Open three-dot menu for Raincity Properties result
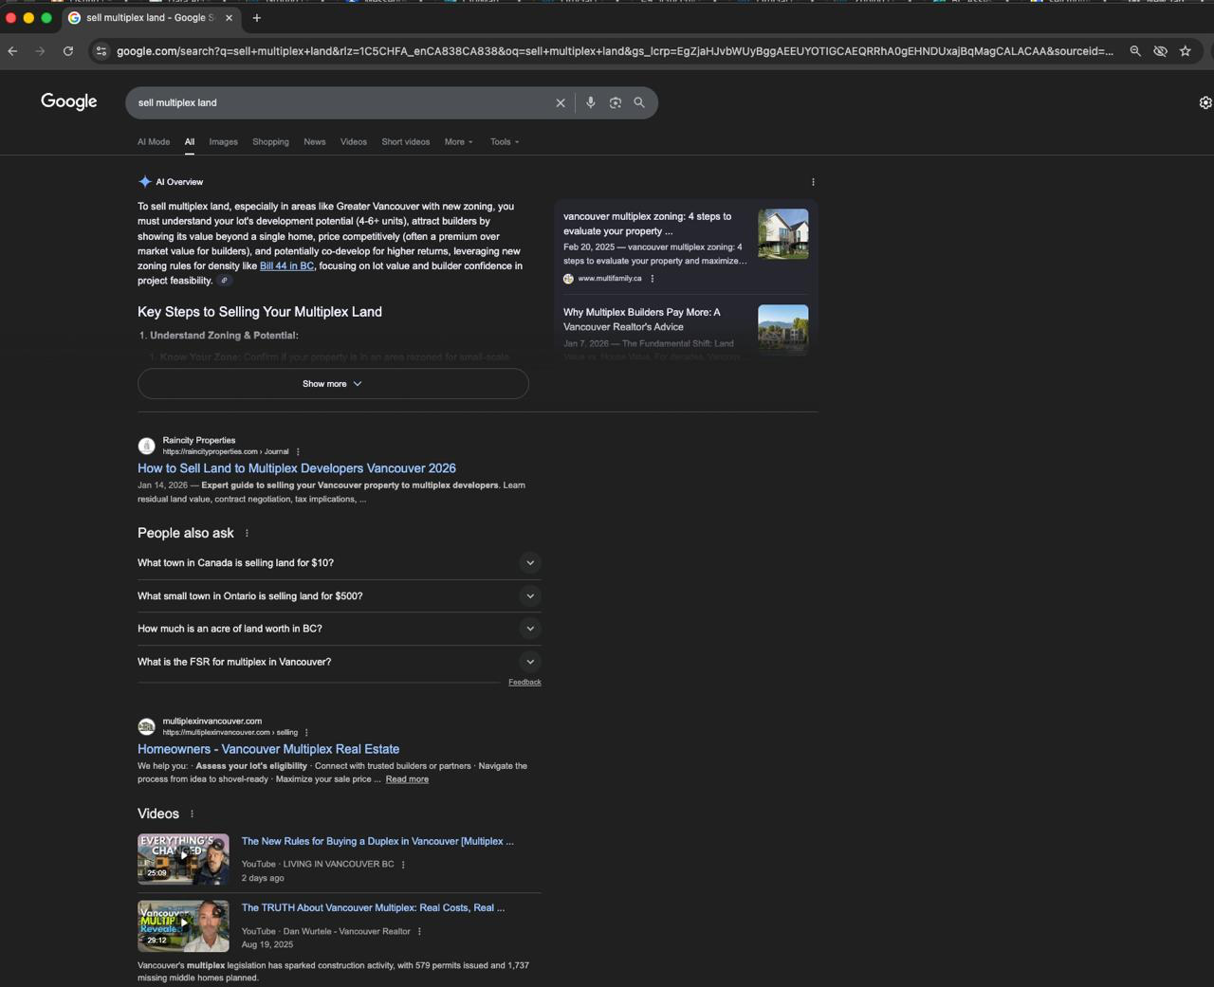This screenshot has width=1214, height=987. (298, 452)
